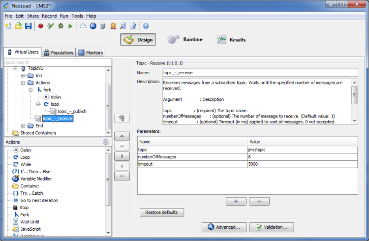This screenshot has width=369, height=241.
Task: Expand the Init folder node
Action: point(23,76)
